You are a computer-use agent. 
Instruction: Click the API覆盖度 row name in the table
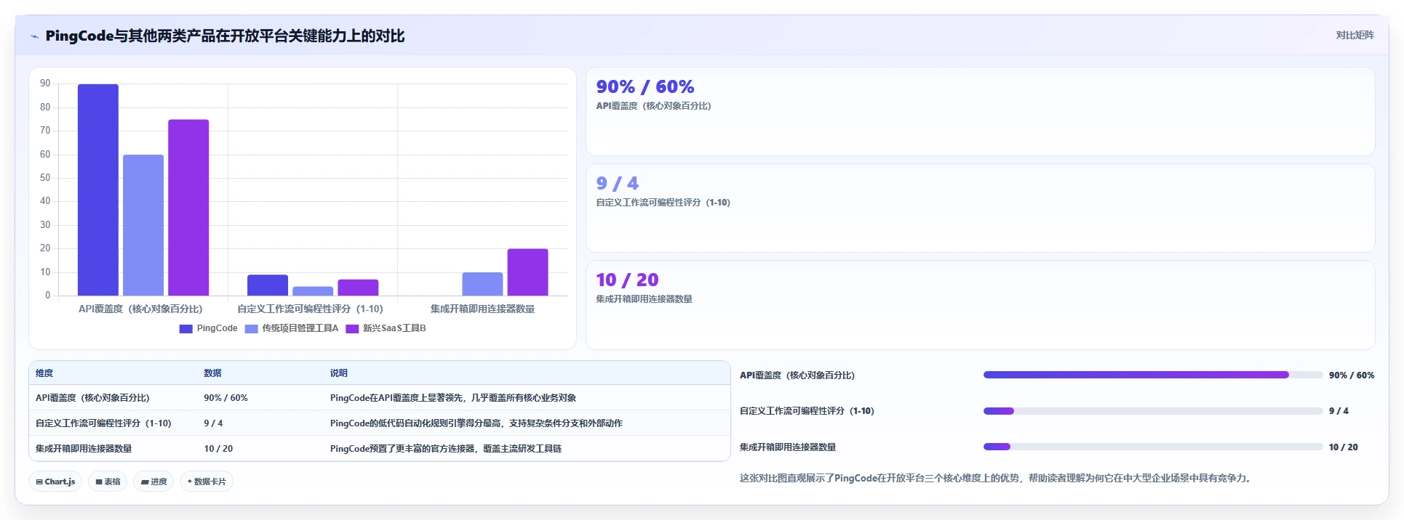pyautogui.click(x=92, y=398)
